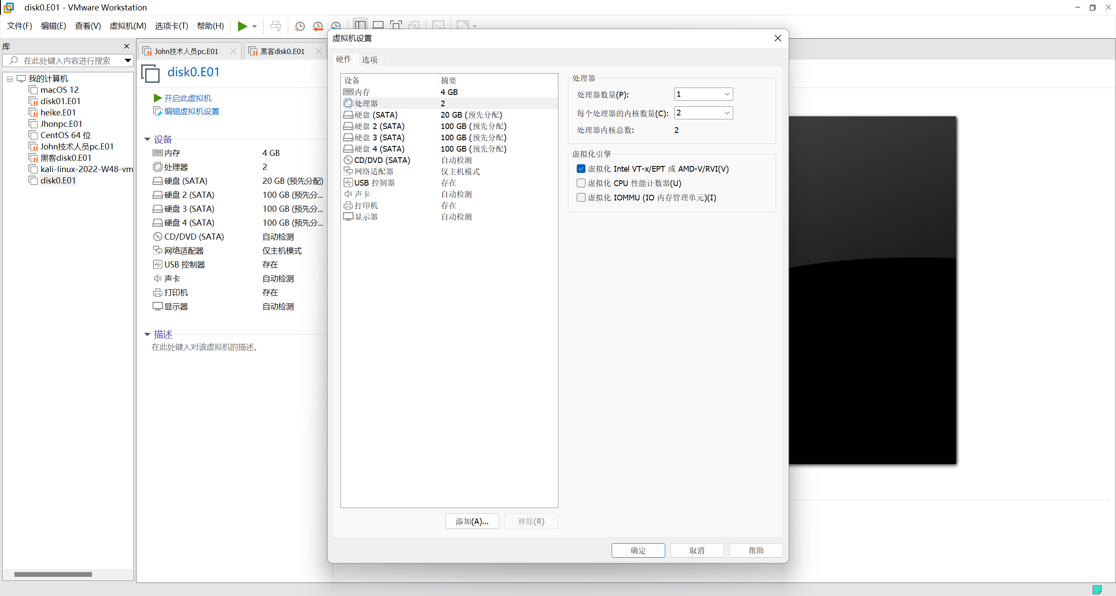Select the CD/DVD (SATA) device entry

tap(383, 160)
